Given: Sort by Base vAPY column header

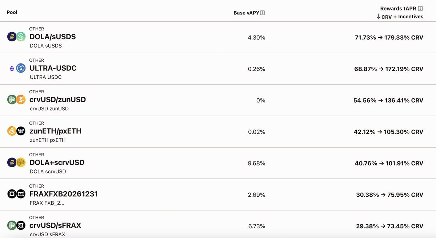Looking at the screenshot, I should click(246, 13).
